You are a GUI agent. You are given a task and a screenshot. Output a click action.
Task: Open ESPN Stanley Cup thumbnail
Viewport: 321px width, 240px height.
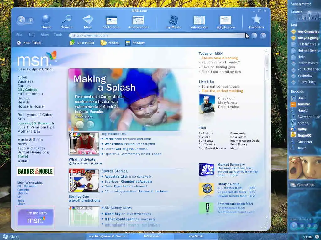click(84, 181)
